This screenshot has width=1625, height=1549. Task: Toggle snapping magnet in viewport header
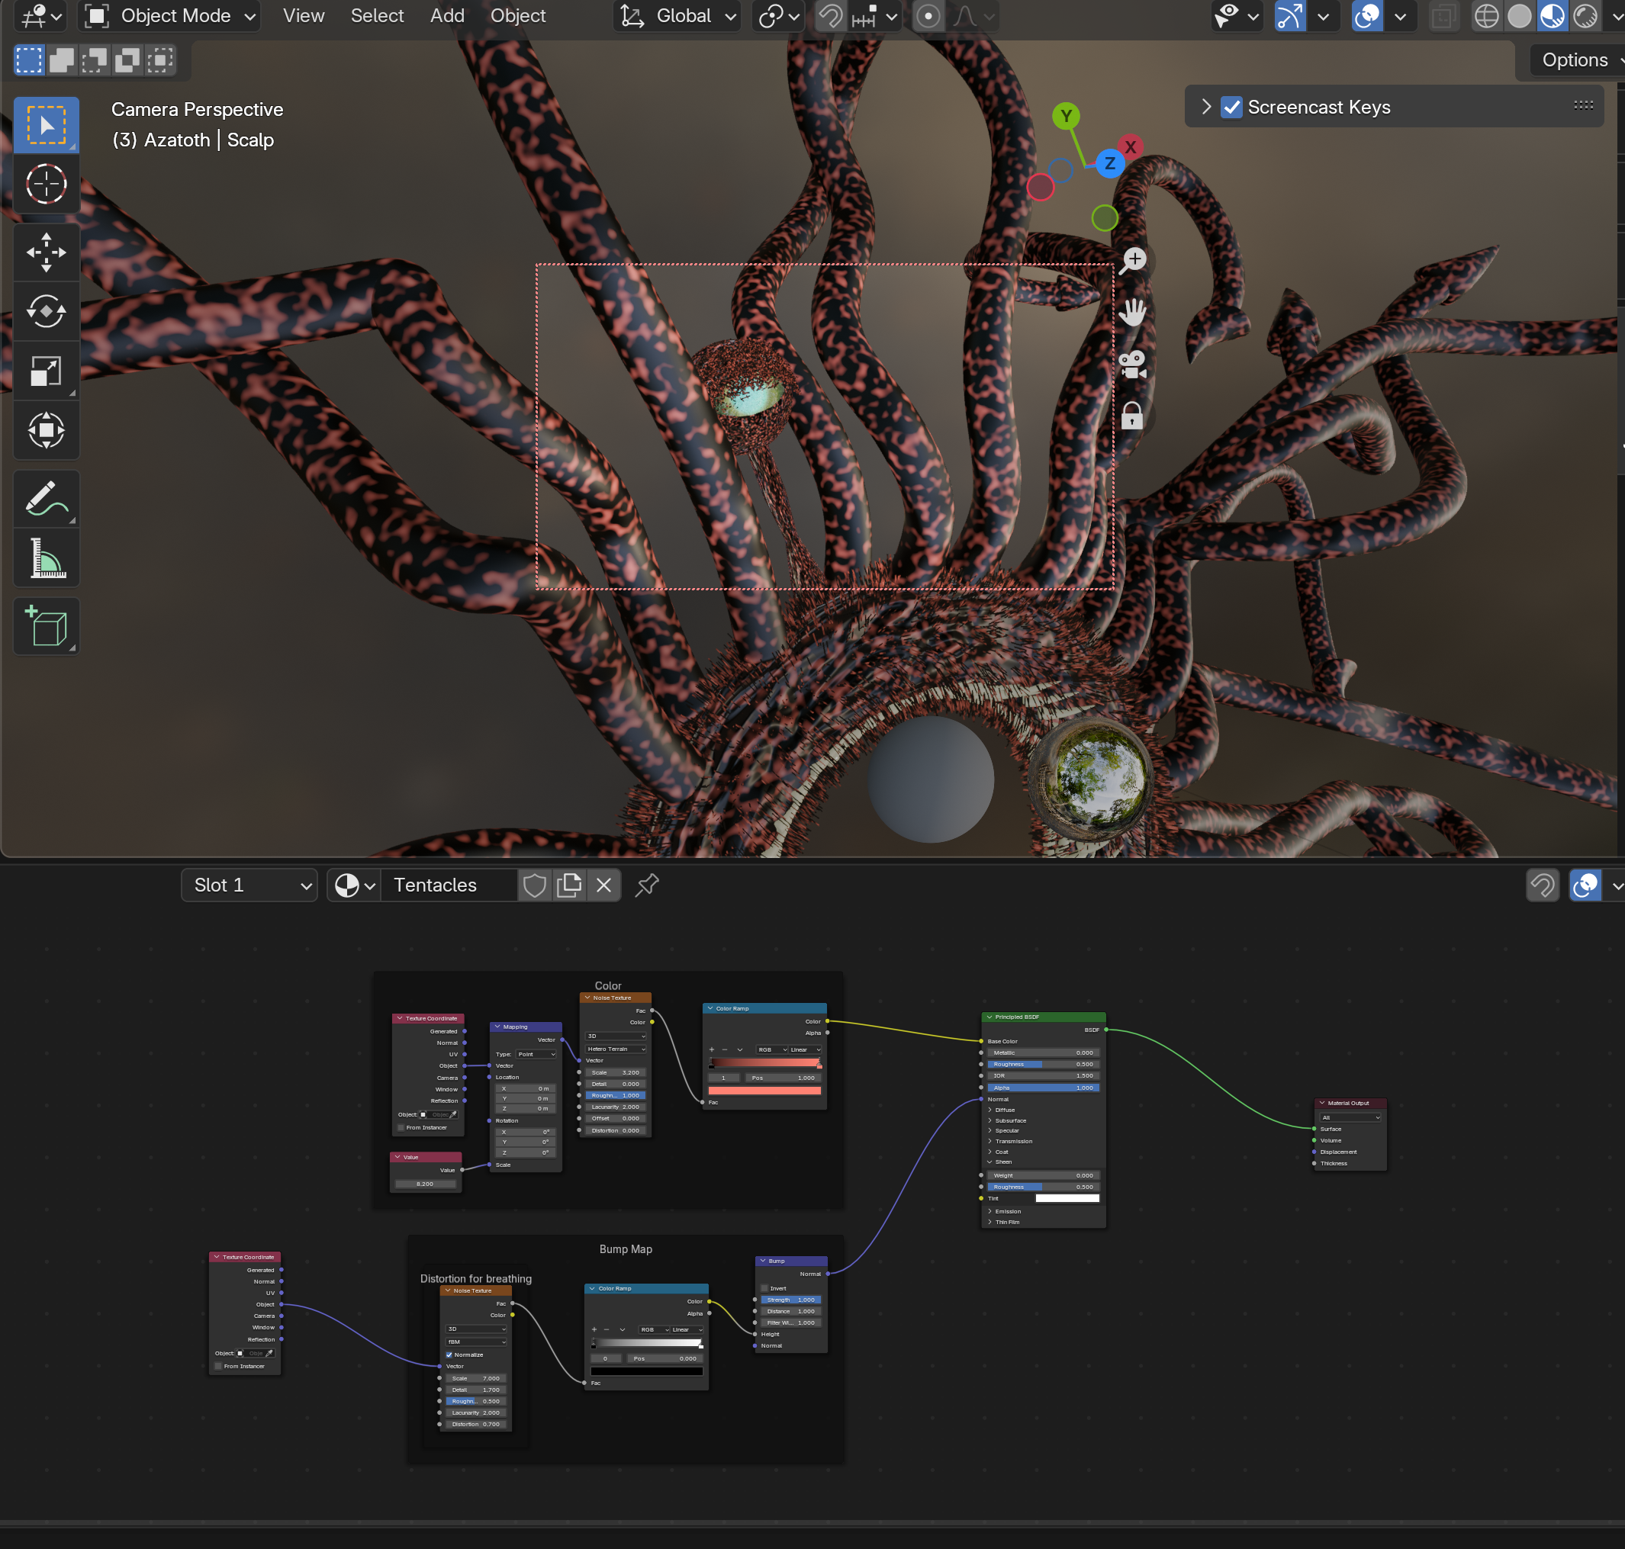[831, 16]
